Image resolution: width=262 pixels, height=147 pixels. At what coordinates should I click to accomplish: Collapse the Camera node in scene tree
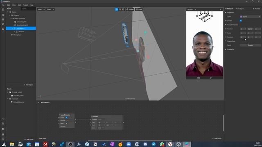(9, 16)
